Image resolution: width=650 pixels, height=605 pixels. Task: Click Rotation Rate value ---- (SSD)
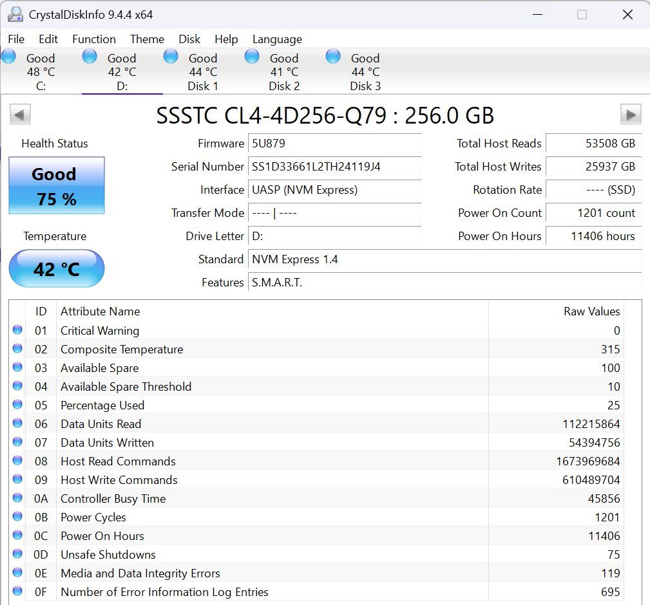593,190
